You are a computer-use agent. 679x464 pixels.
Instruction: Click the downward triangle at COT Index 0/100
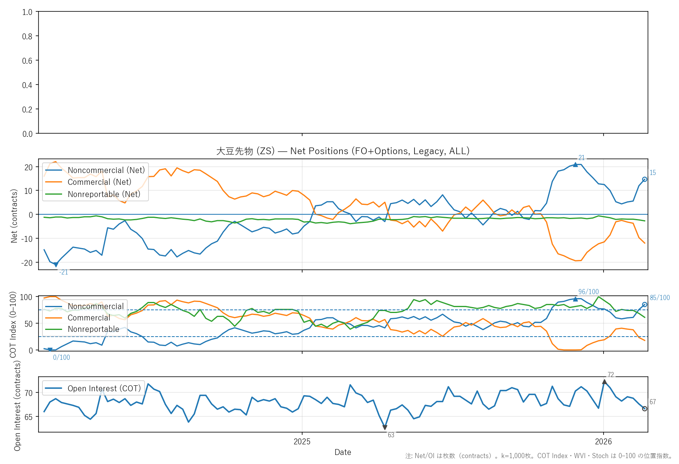pos(50,350)
